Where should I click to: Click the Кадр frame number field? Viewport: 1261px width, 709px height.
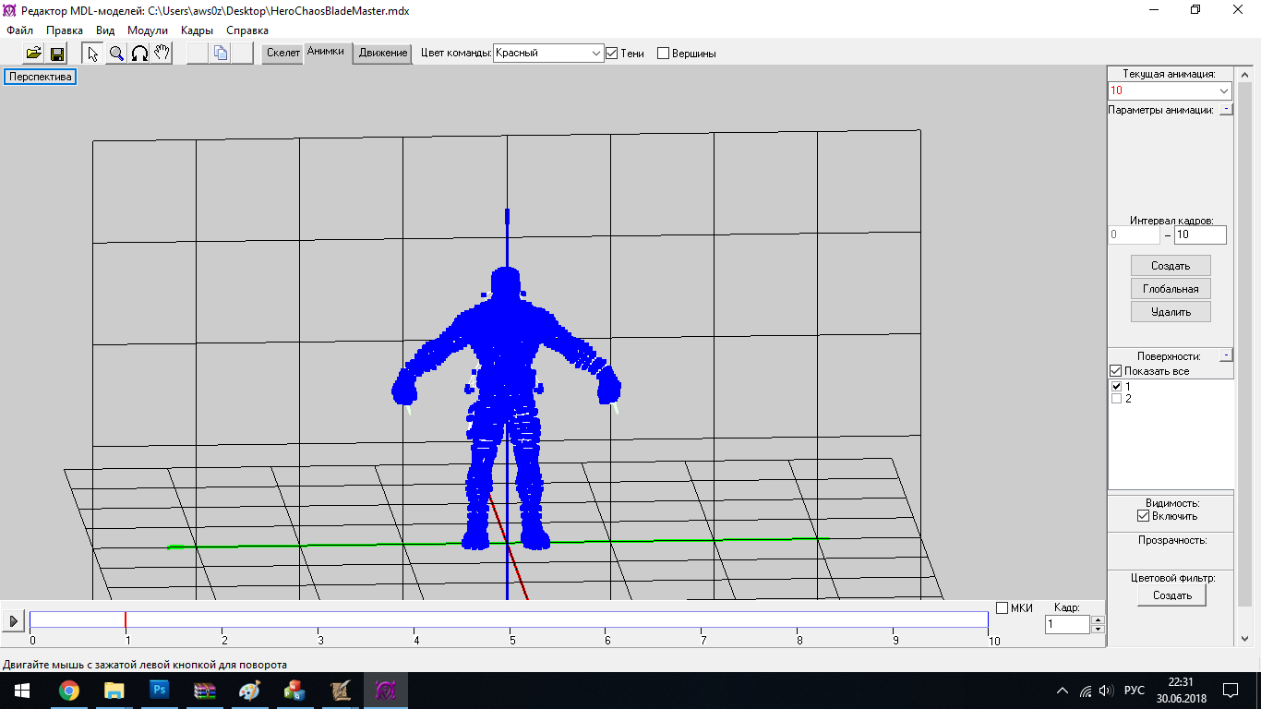[x=1067, y=625]
